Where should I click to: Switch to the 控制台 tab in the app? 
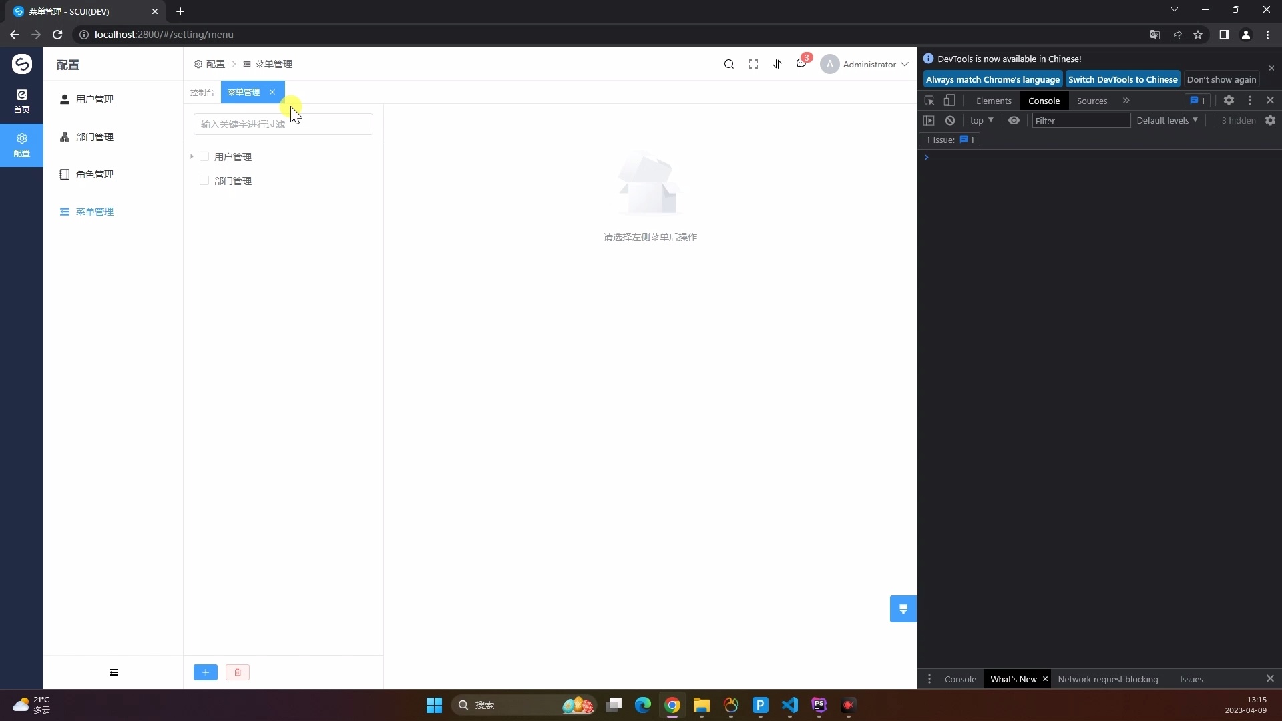202,92
